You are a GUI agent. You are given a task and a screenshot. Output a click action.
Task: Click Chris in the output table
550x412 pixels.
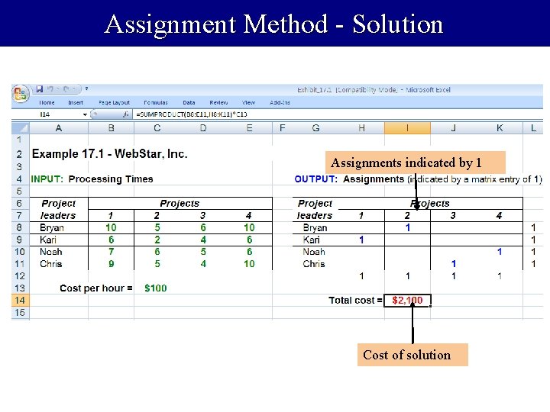(x=314, y=264)
